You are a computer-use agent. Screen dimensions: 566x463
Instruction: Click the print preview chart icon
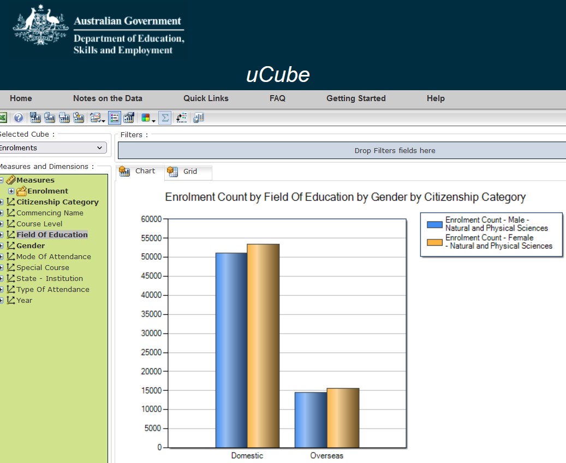(x=79, y=118)
